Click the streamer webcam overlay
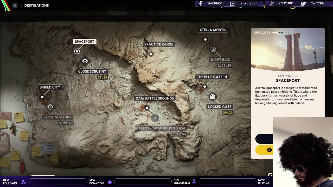 click(303, 152)
